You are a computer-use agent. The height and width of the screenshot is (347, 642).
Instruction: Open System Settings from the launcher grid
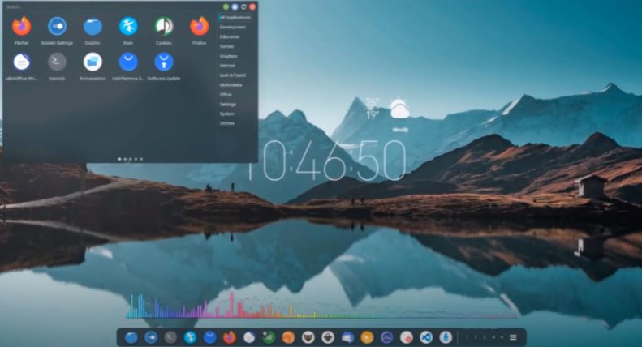[x=57, y=27]
